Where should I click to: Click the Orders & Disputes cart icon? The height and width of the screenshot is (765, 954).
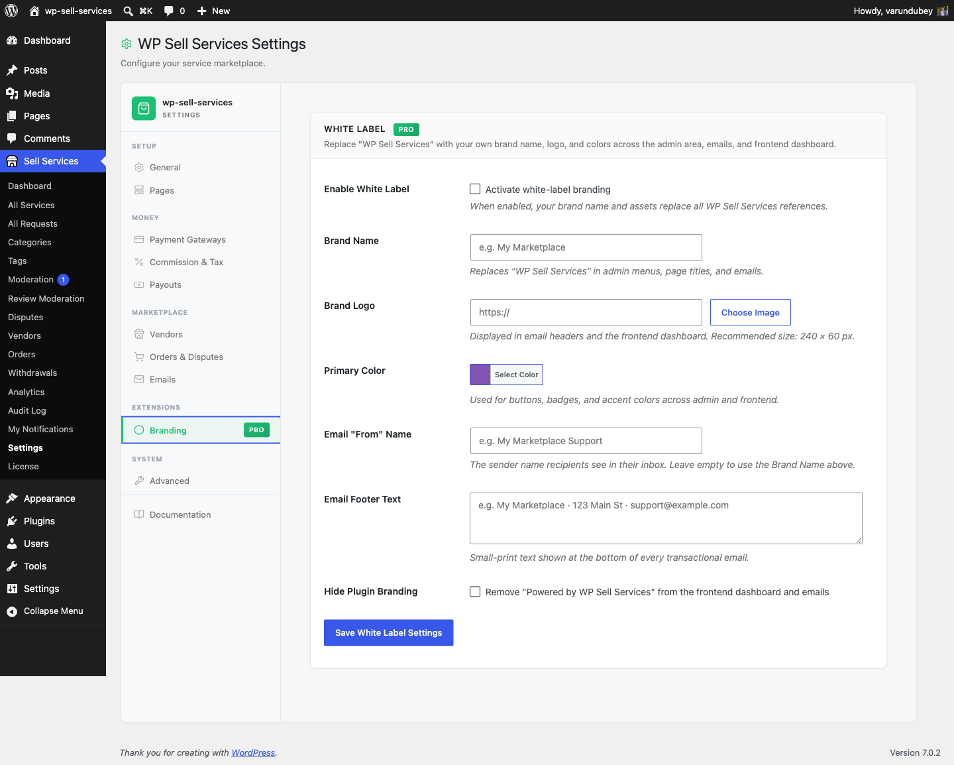pyautogui.click(x=139, y=357)
